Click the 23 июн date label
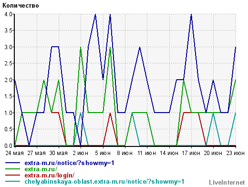 pos(236,153)
